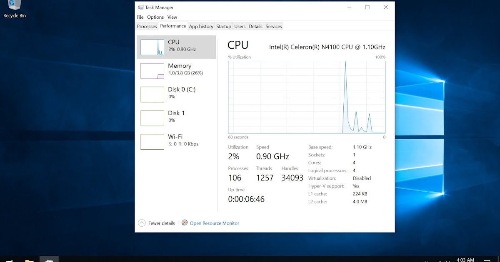Click the Memory label in sidebar
Image resolution: width=500 pixels, height=262 pixels.
tap(180, 66)
